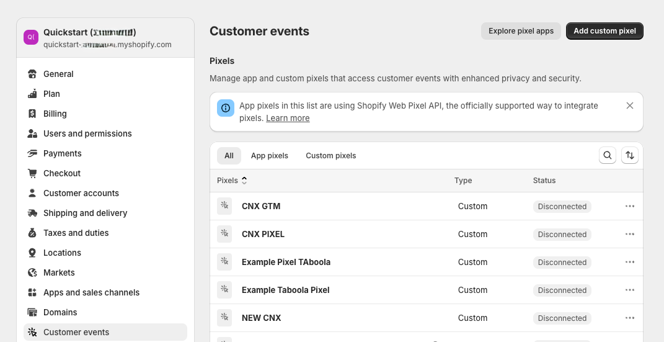Open the CNX PIXEL entry
The width and height of the screenshot is (664, 342).
[x=263, y=235]
